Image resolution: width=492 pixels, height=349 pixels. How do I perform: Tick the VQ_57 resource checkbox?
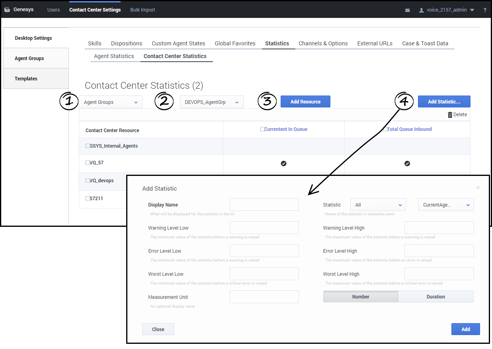(88, 163)
